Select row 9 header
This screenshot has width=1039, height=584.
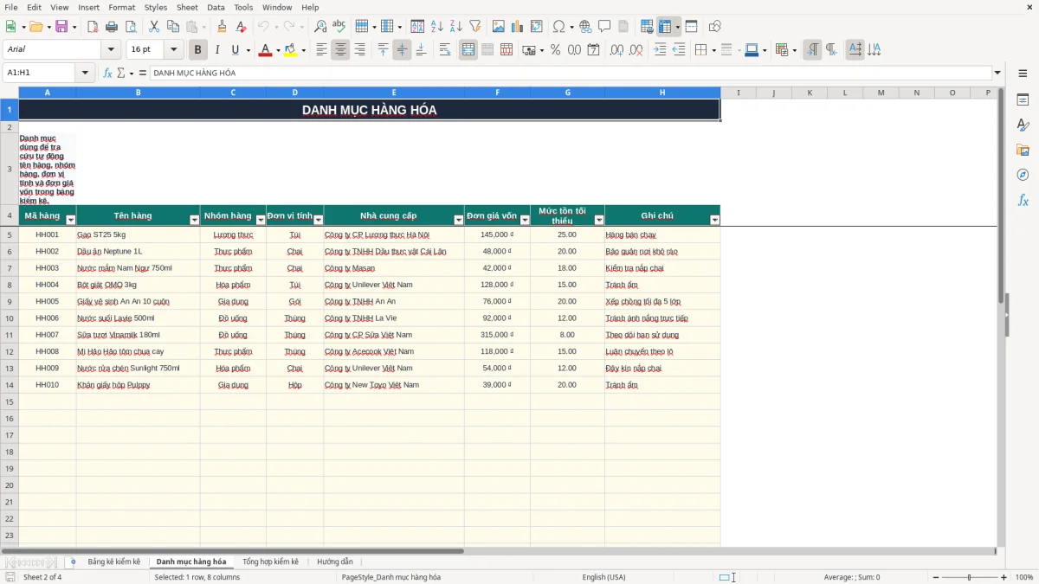[x=10, y=301]
